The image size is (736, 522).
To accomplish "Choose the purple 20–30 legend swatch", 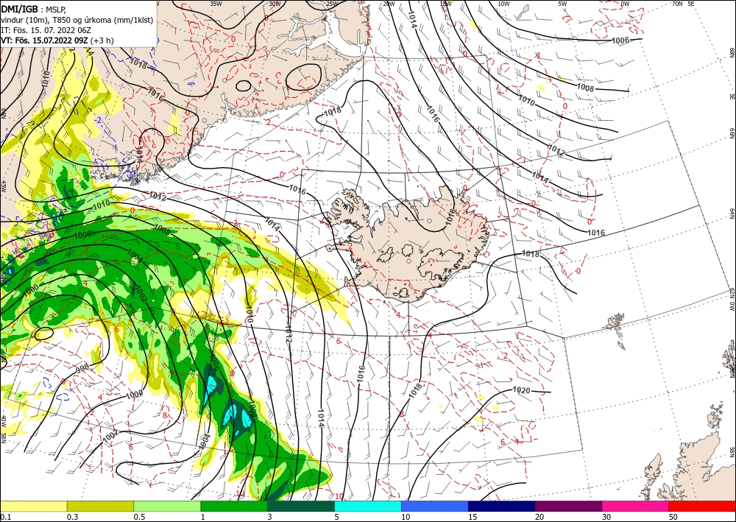I will [x=568, y=506].
